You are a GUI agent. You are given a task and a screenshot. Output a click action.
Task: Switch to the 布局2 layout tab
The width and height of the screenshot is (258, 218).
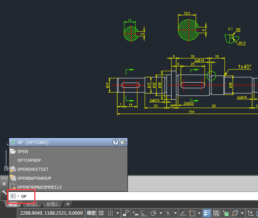[x=52, y=204]
